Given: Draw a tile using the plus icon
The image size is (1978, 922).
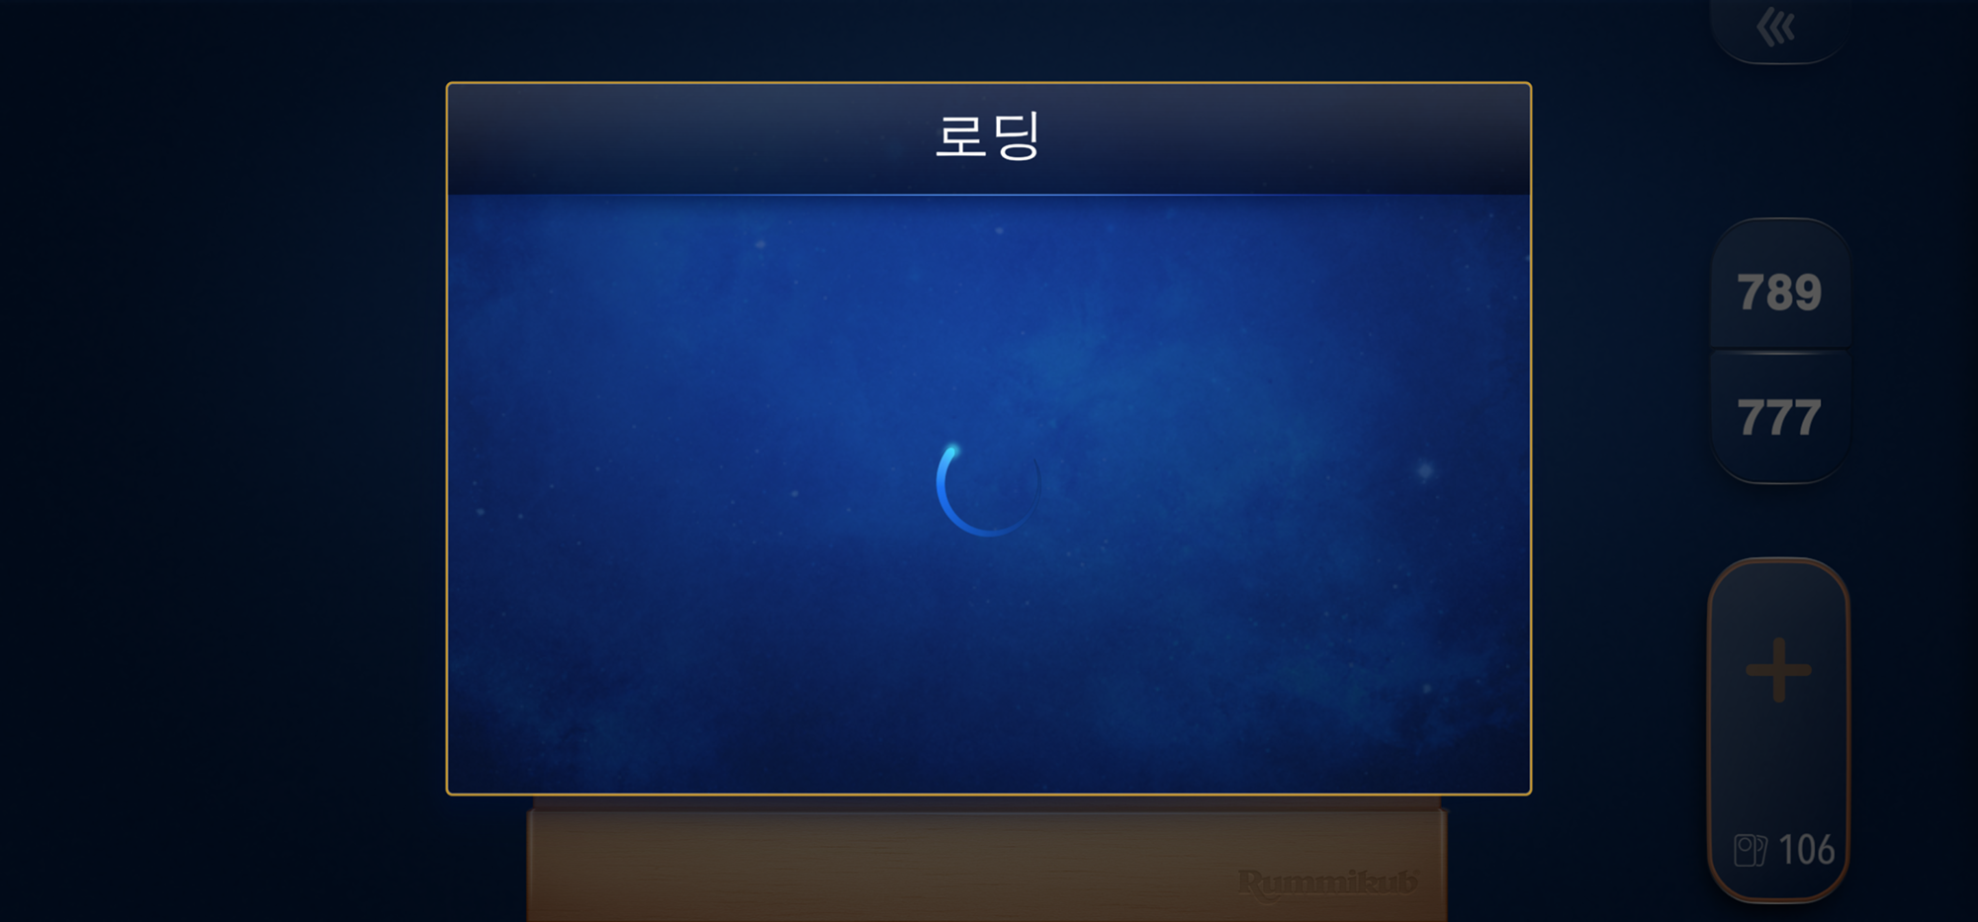Looking at the screenshot, I should 1779,669.
